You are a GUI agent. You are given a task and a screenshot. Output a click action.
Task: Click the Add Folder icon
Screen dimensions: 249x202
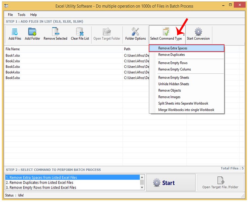32,31
